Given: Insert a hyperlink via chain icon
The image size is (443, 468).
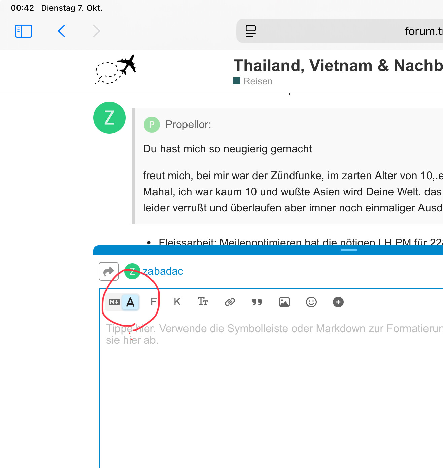Looking at the screenshot, I should 230,302.
